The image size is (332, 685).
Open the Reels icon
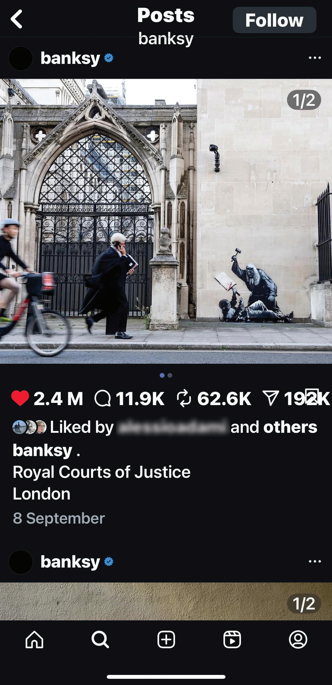(x=232, y=639)
